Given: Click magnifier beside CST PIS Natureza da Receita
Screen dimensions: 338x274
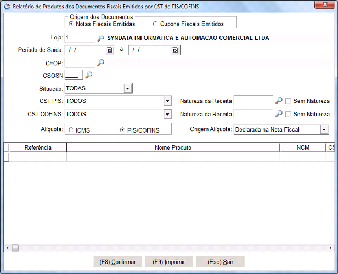Looking at the screenshot, I should click(279, 101).
